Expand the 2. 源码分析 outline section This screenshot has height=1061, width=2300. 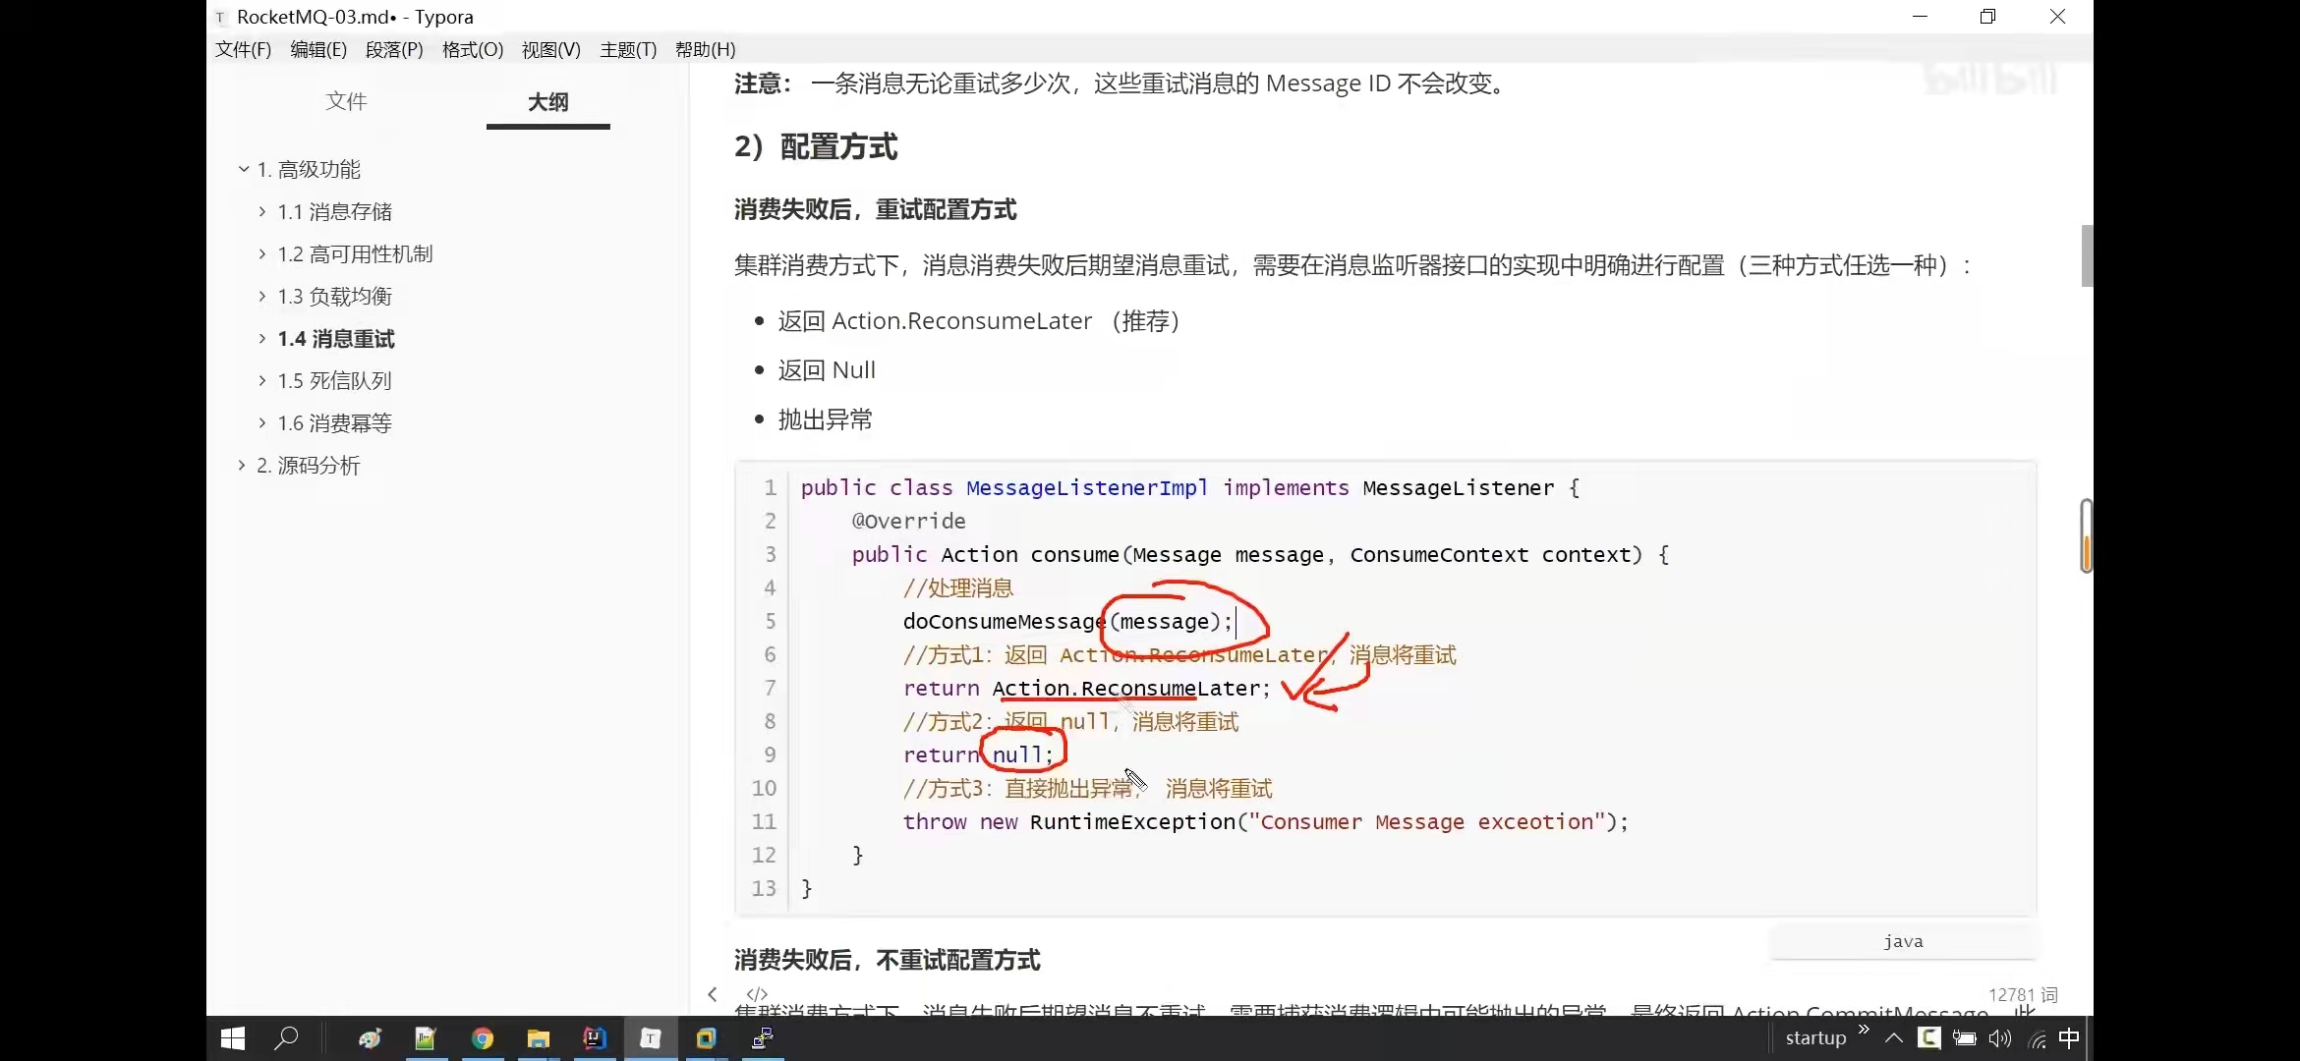click(x=242, y=465)
